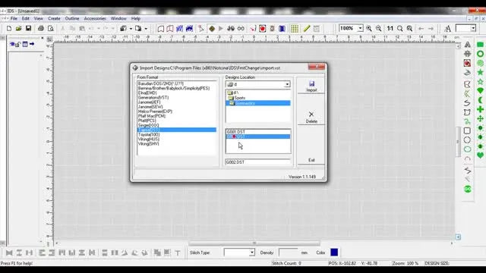The width and height of the screenshot is (486, 273).
Task: Click the zoom in magnifier icon
Action: coord(369,29)
